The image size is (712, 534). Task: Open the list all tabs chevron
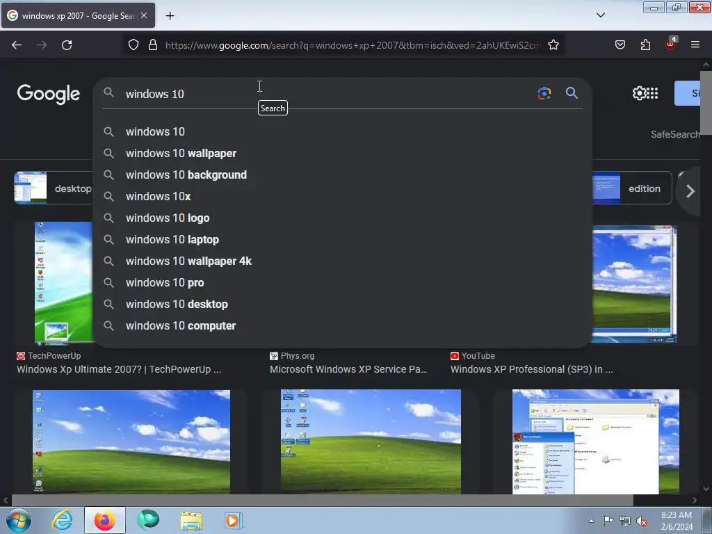coord(600,15)
